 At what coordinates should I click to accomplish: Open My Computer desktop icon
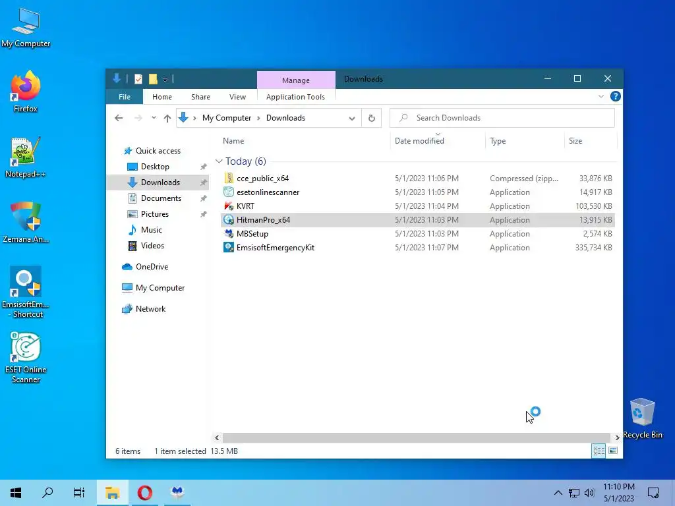pyautogui.click(x=26, y=27)
